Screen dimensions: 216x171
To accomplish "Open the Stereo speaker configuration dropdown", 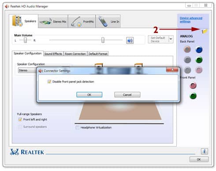I will click(x=27, y=70).
